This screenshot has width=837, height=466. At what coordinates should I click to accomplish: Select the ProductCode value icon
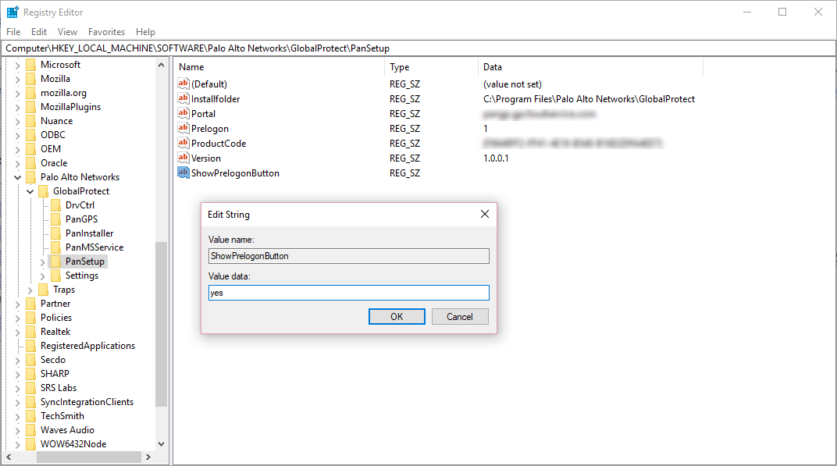[x=183, y=143]
